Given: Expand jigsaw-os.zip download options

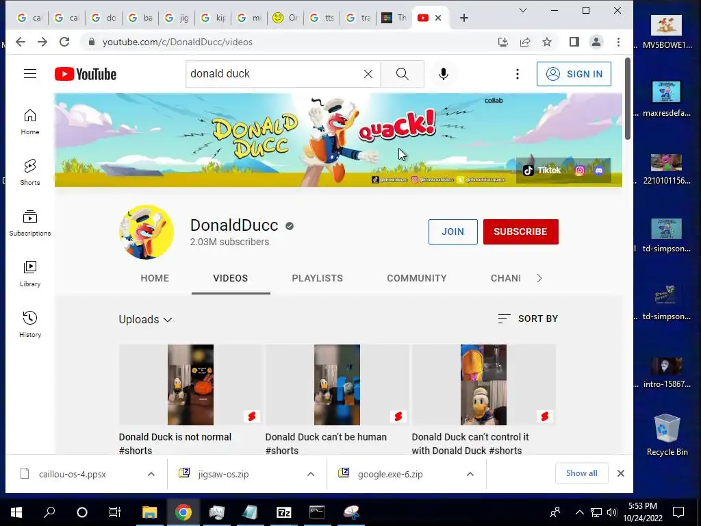Looking at the screenshot, I should pos(311,474).
